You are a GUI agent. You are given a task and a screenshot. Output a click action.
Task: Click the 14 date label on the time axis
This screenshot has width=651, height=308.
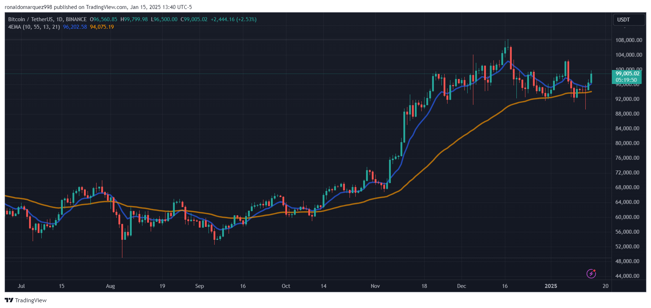pos(324,286)
